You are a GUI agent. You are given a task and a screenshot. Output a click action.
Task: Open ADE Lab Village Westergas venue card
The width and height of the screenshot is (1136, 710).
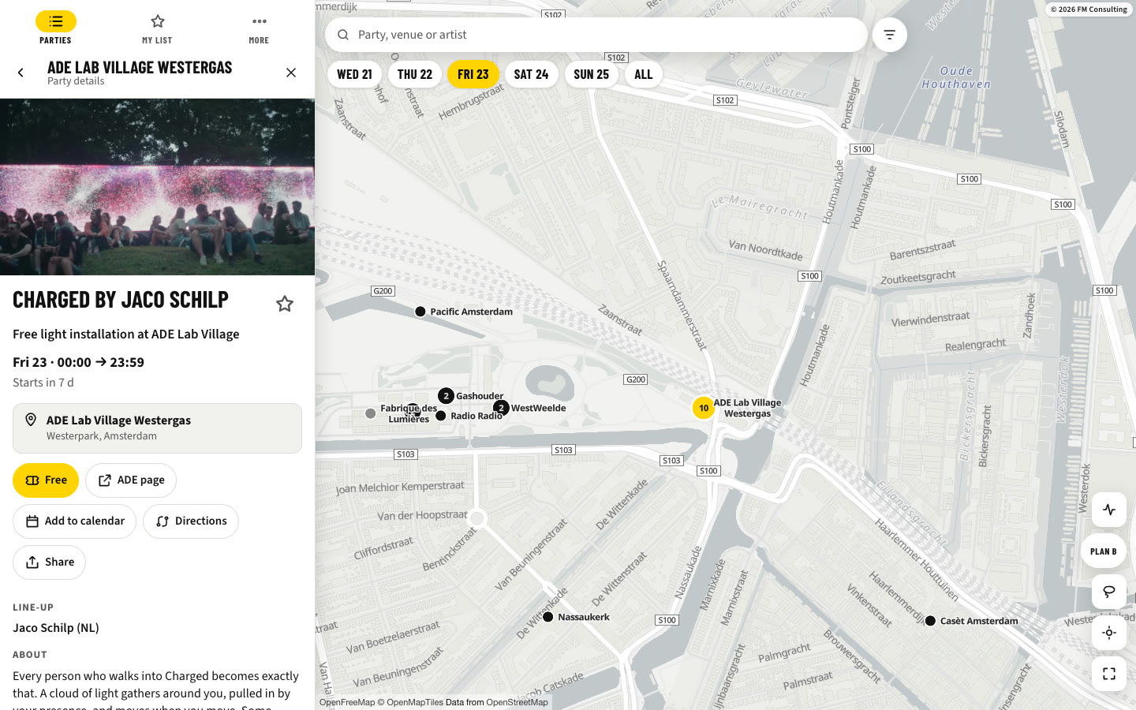pos(157,428)
